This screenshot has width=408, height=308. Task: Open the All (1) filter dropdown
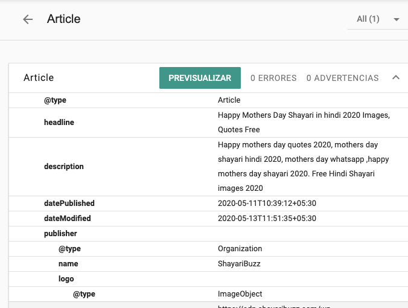(377, 19)
